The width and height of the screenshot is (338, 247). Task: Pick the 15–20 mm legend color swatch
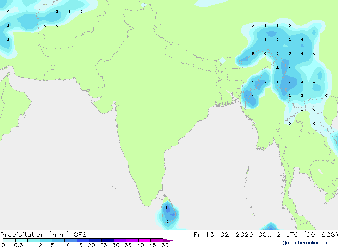coord(83,240)
